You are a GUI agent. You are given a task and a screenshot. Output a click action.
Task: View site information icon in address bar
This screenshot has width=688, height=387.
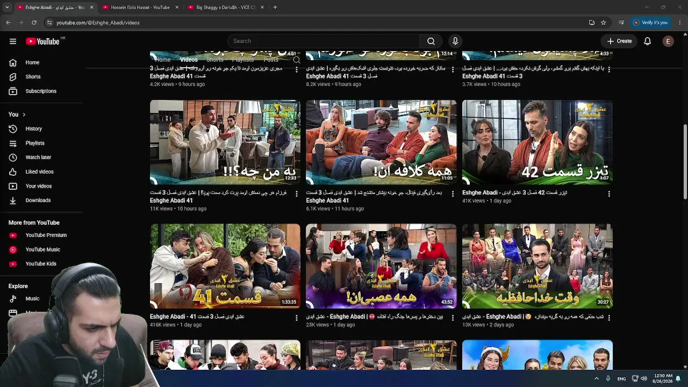[49, 23]
